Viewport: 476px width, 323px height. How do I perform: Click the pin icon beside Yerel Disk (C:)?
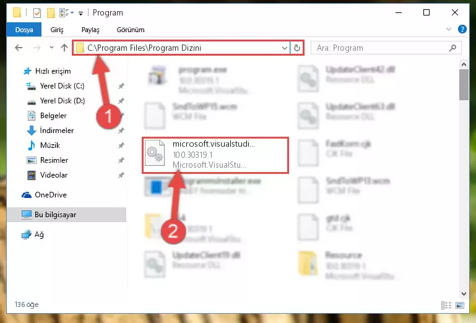(121, 86)
